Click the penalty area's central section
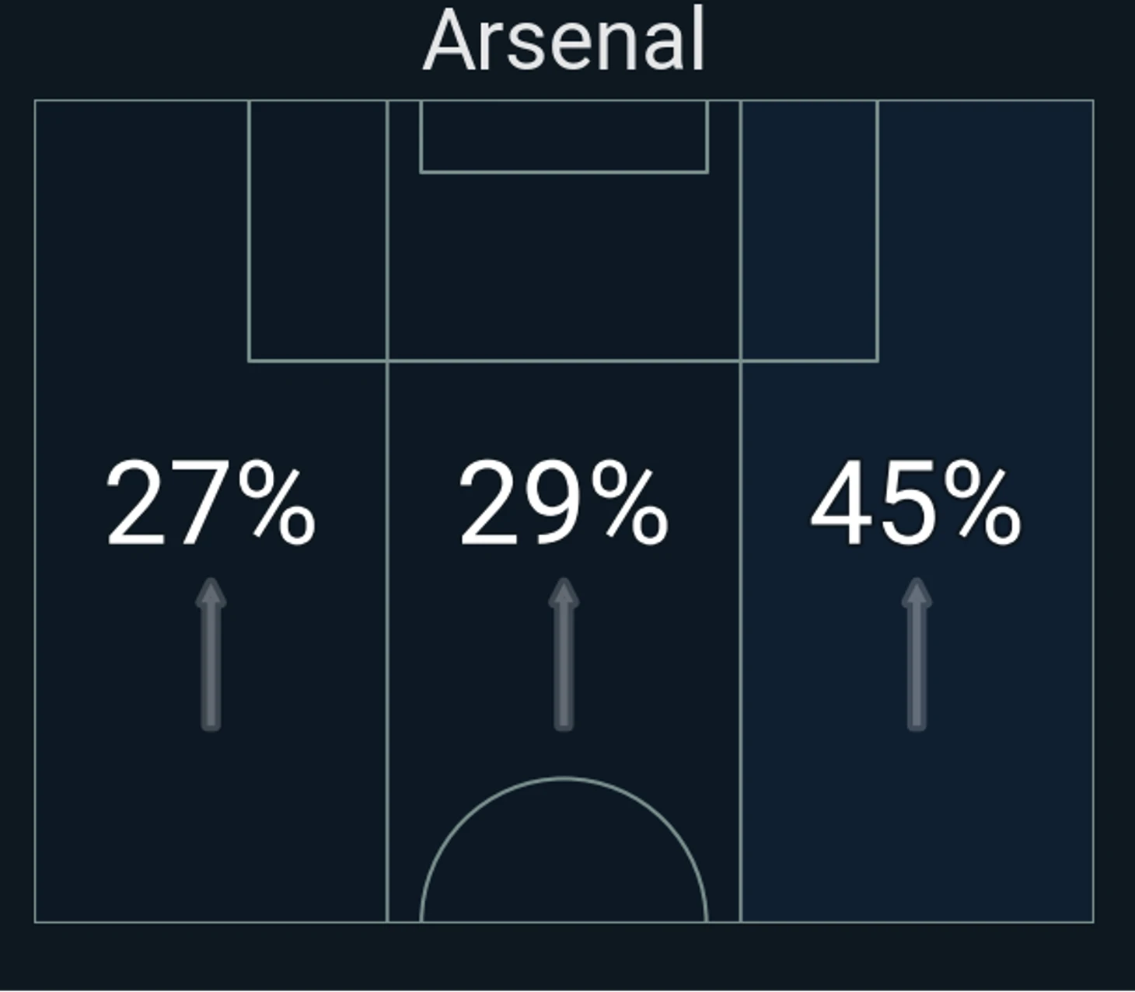This screenshot has width=1135, height=992. (564, 264)
